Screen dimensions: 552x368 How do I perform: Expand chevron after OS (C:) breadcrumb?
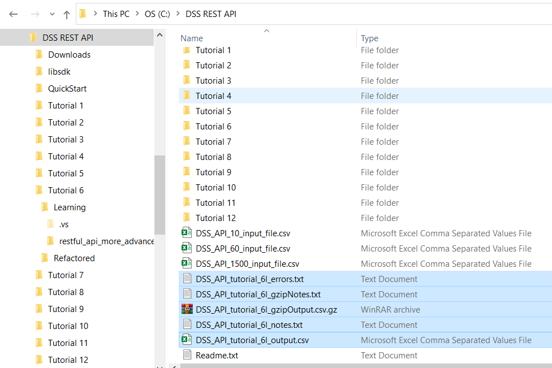tap(178, 14)
